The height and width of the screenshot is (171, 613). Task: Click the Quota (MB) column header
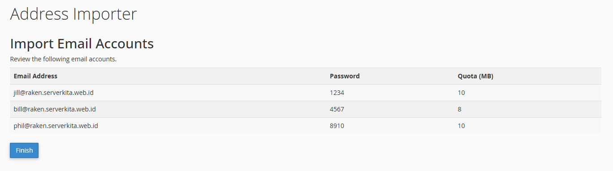[475, 76]
